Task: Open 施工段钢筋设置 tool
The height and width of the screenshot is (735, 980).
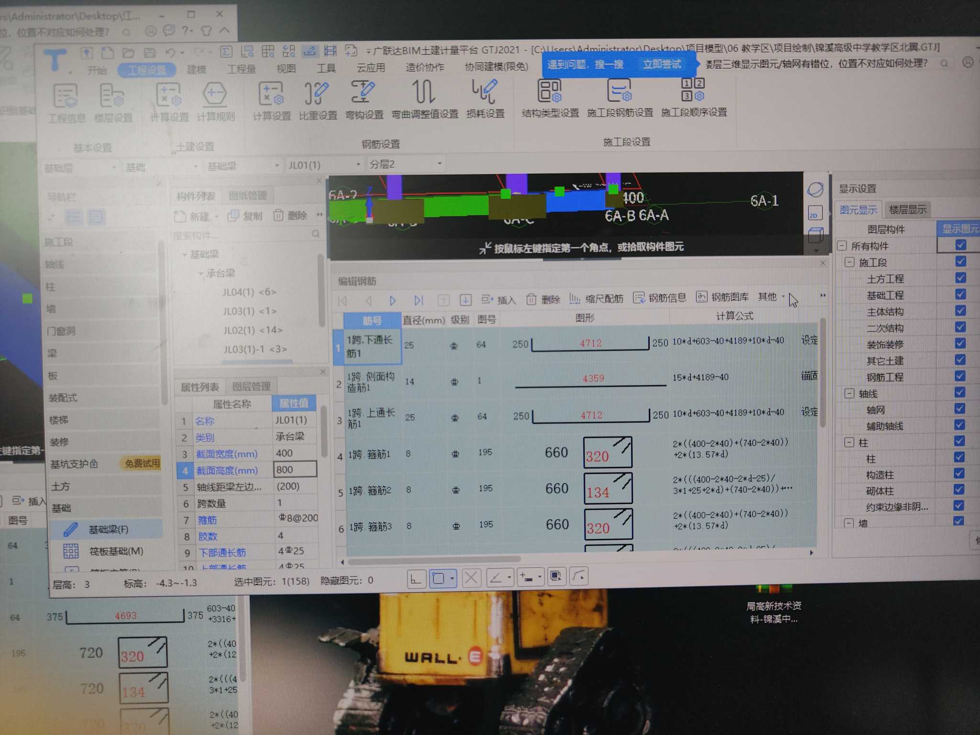Action: (x=620, y=97)
